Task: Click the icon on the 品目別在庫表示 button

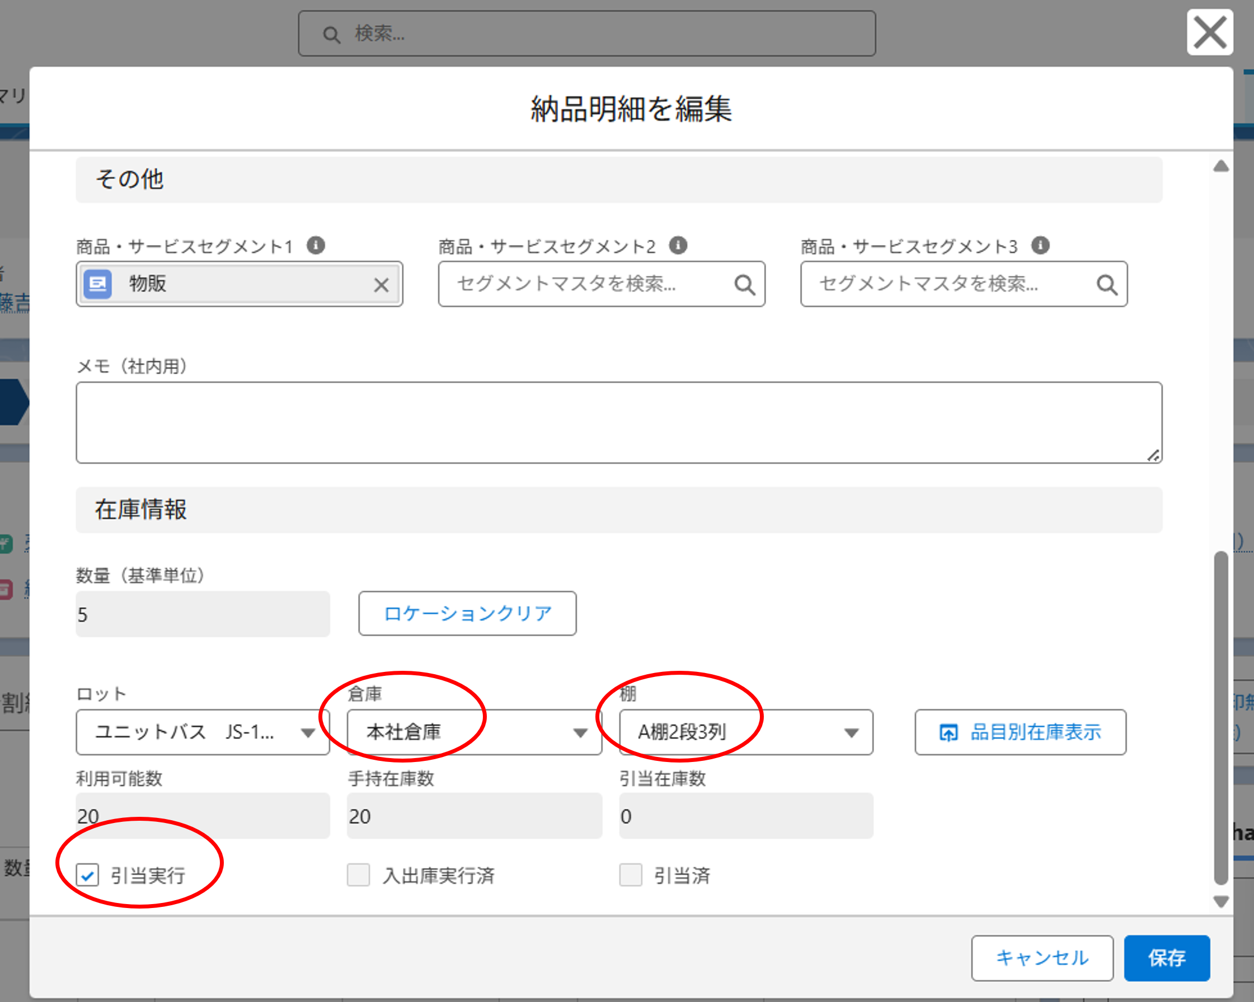Action: (x=948, y=732)
